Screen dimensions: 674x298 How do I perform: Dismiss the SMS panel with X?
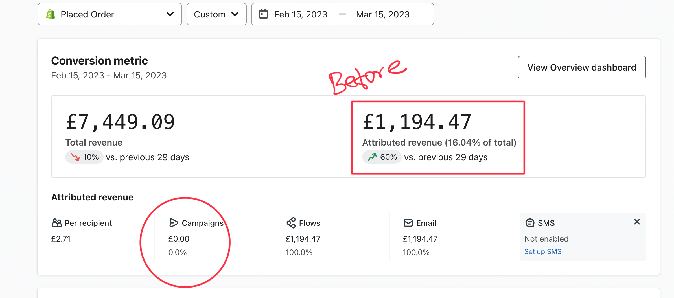coord(637,222)
